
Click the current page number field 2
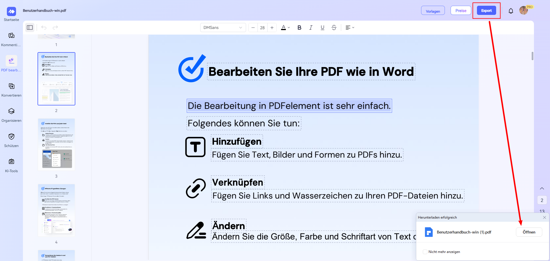[x=542, y=200]
